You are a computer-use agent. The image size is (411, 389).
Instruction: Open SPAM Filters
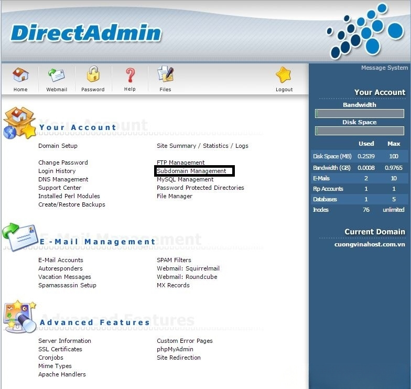pyautogui.click(x=174, y=260)
